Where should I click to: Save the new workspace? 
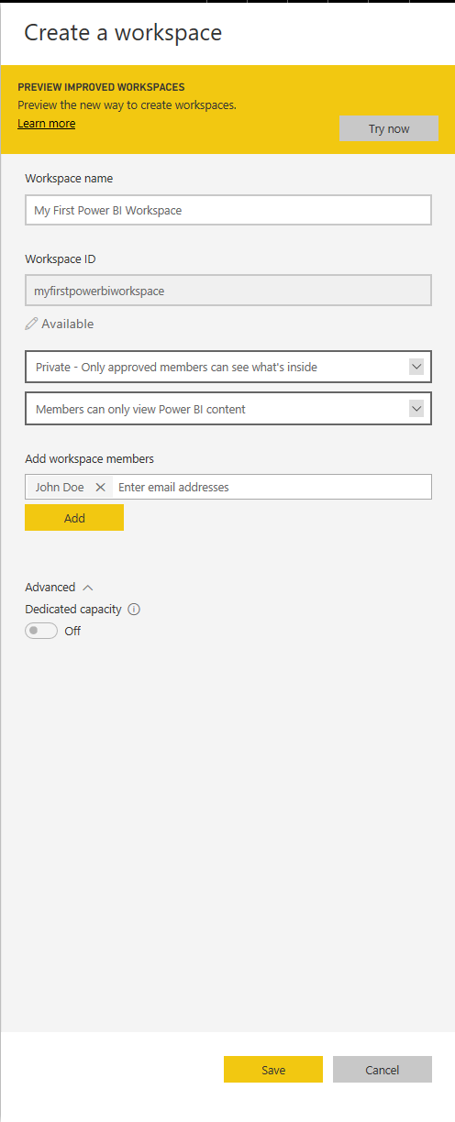(x=273, y=1070)
